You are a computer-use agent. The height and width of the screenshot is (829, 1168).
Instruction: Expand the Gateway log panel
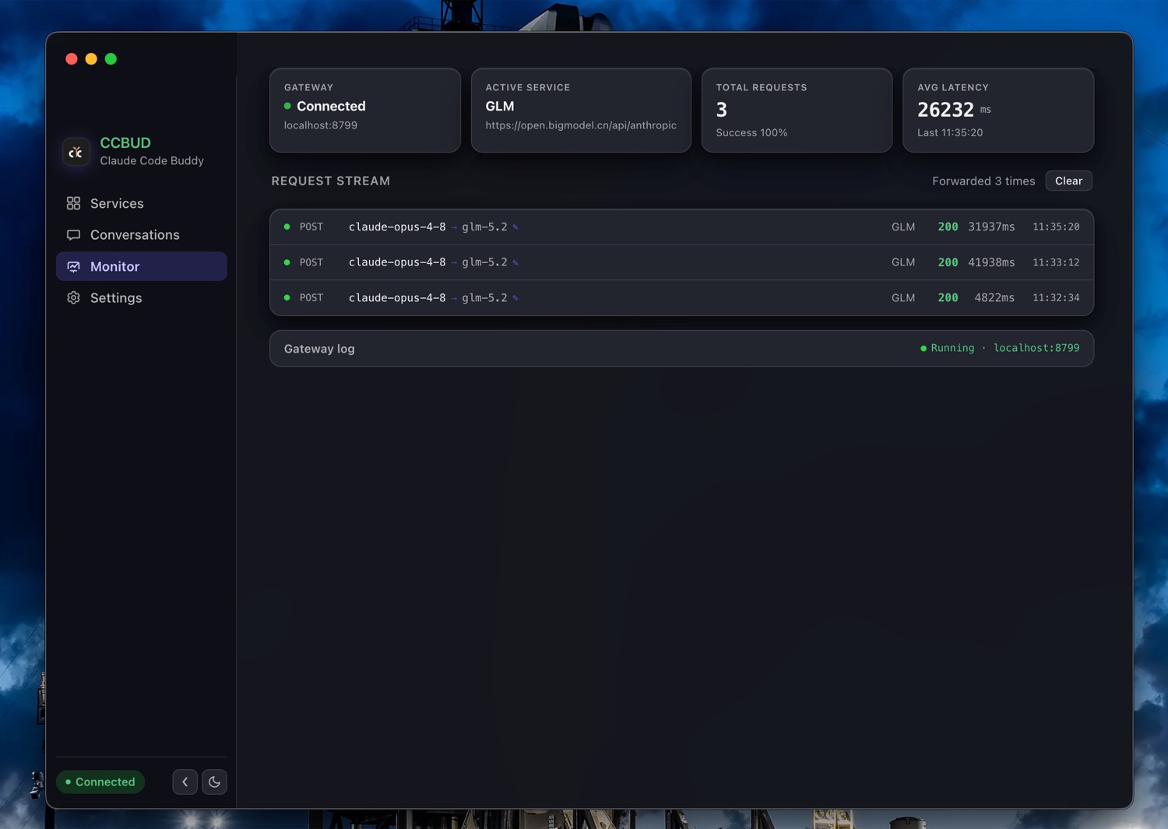[681, 349]
